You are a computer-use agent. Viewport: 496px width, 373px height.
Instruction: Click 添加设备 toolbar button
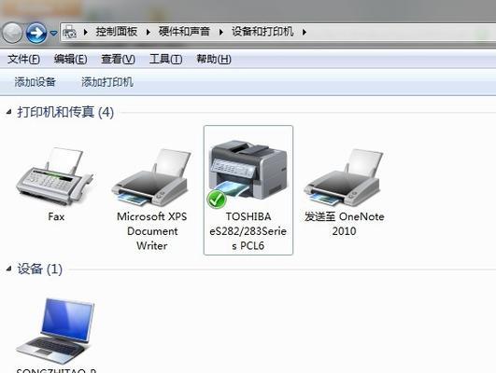click(x=35, y=82)
